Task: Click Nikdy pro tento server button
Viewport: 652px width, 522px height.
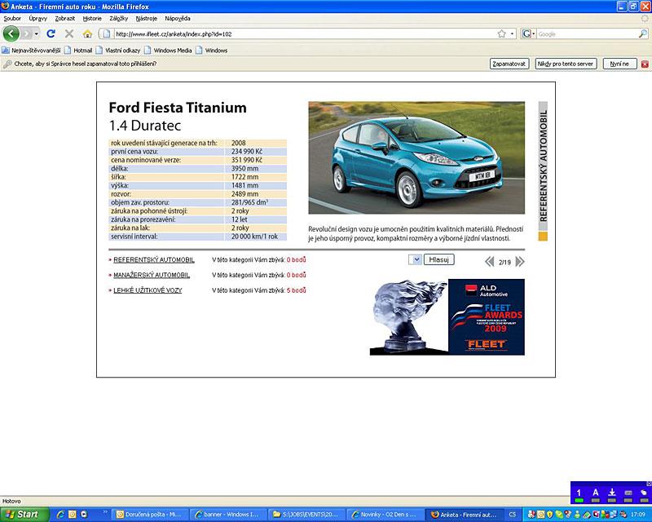Action: pos(566,64)
